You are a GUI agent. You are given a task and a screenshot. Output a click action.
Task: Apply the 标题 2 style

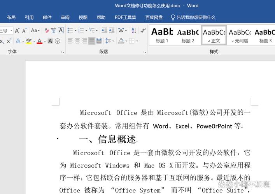tap(188, 36)
